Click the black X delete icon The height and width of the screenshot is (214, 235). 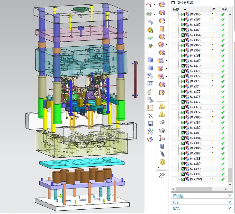point(150,116)
